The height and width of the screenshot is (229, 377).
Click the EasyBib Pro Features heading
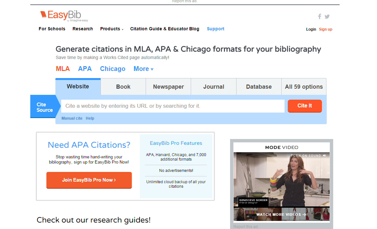point(176,143)
